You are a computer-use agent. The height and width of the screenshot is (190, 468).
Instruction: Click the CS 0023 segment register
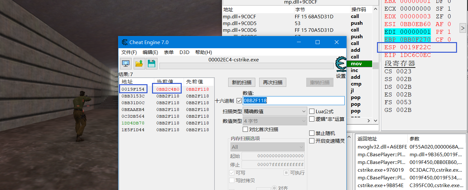398,71
